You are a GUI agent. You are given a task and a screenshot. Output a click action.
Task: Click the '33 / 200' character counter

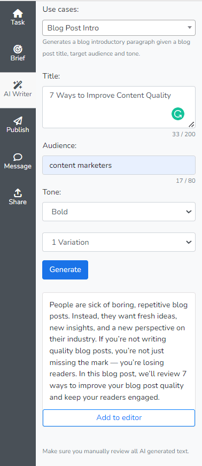click(184, 134)
